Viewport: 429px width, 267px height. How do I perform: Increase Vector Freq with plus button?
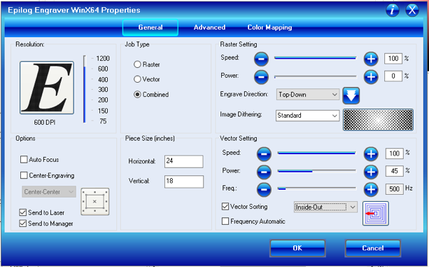pos(371,189)
